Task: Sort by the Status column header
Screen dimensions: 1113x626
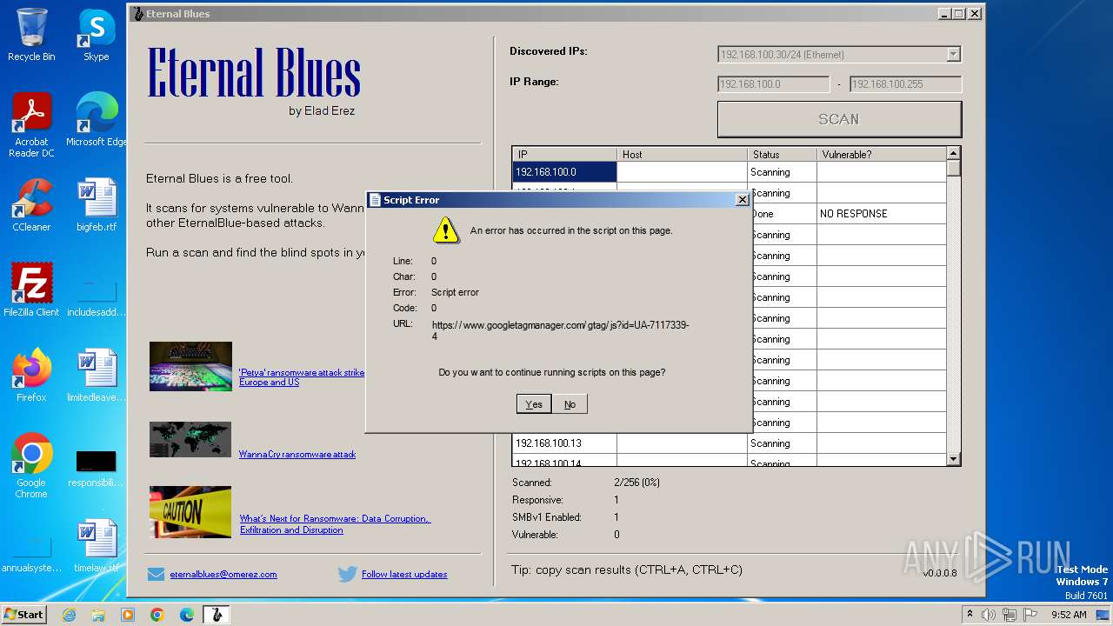Action: point(782,154)
